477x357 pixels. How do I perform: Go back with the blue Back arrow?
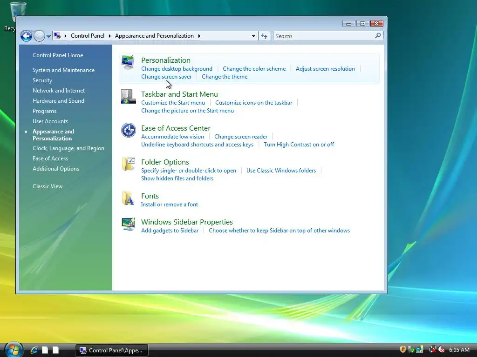click(x=26, y=36)
